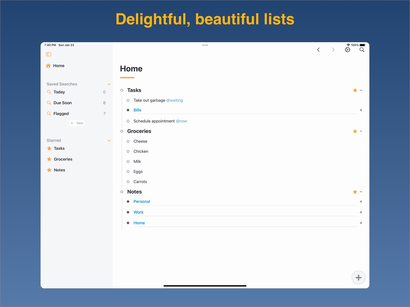This screenshot has width=410, height=307.
Task: Open the Personal notes link
Action: [x=142, y=202]
